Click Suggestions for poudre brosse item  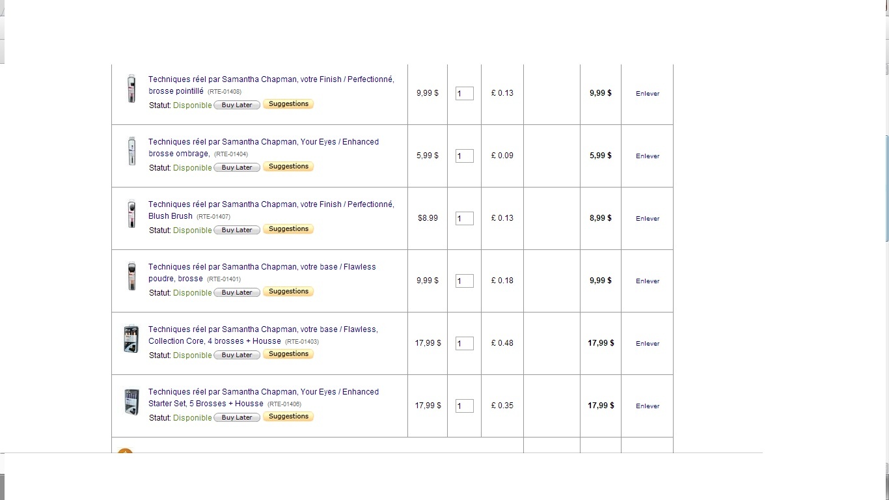(x=288, y=292)
